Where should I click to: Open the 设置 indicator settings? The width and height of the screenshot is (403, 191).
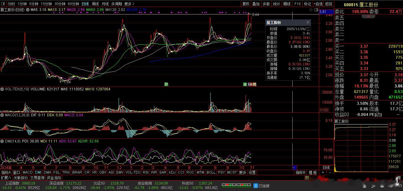click(x=252, y=172)
